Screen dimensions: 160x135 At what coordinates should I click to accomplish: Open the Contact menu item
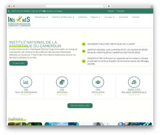[136, 17]
